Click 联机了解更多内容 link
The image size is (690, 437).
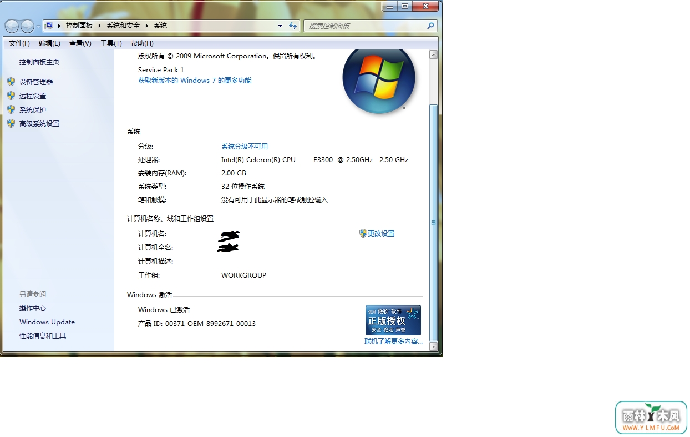[x=393, y=341]
